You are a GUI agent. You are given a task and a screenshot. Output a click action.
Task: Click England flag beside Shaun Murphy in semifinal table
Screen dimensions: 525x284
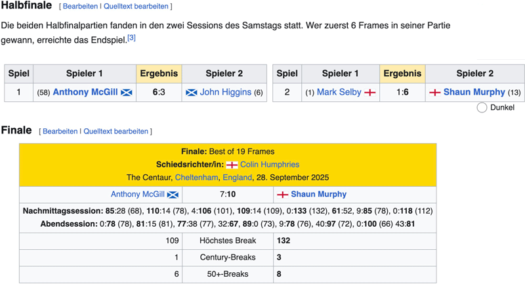click(434, 93)
